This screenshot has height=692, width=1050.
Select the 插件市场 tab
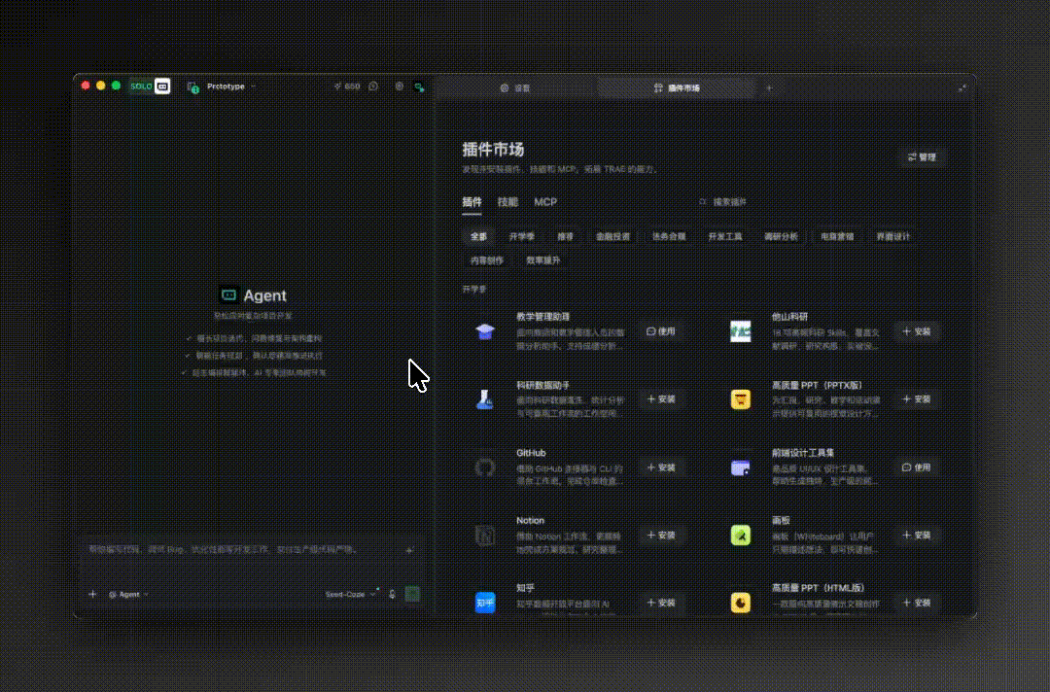pyautogui.click(x=677, y=87)
